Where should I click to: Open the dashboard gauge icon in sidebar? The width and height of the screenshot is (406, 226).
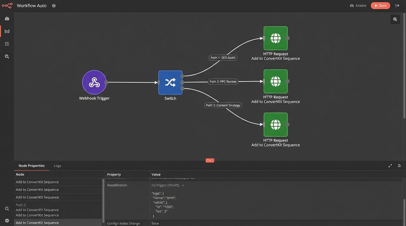7,19
